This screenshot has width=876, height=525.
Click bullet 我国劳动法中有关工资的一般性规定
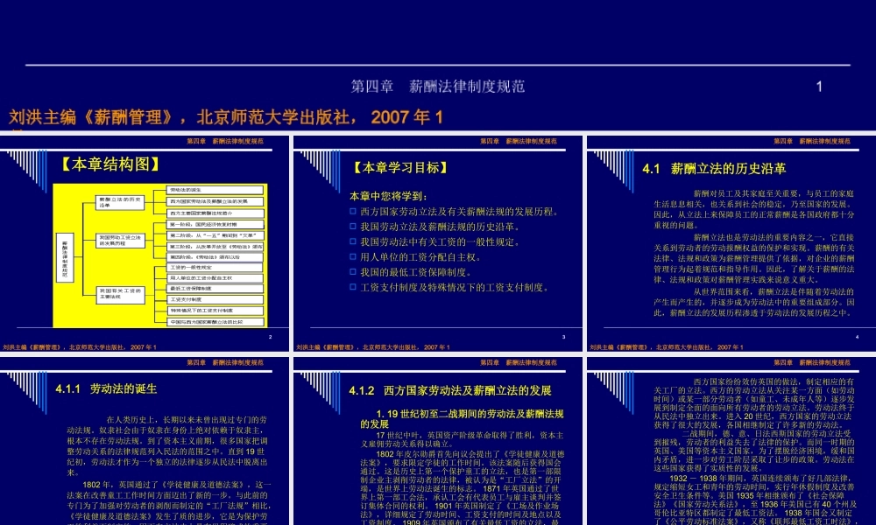(441, 242)
